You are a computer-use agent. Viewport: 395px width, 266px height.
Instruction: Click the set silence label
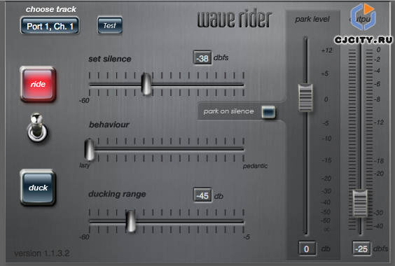[x=109, y=59]
